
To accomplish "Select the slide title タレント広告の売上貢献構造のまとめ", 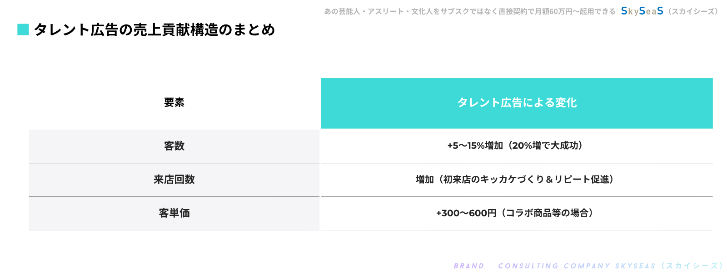I will click(x=154, y=30).
